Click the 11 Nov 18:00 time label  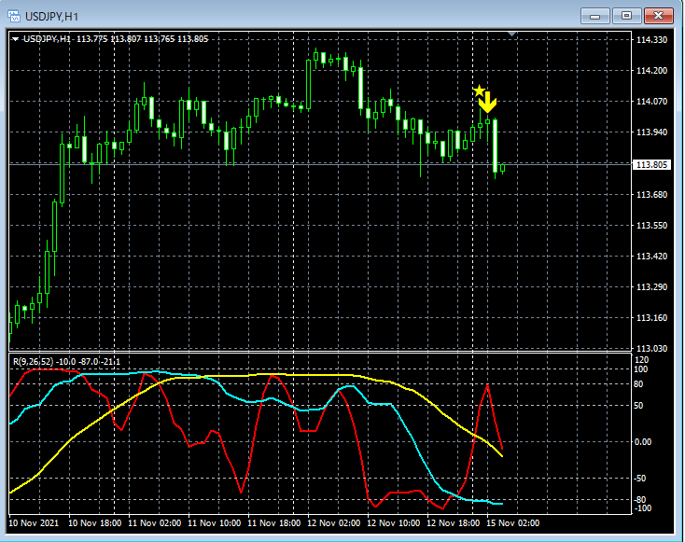(x=274, y=522)
